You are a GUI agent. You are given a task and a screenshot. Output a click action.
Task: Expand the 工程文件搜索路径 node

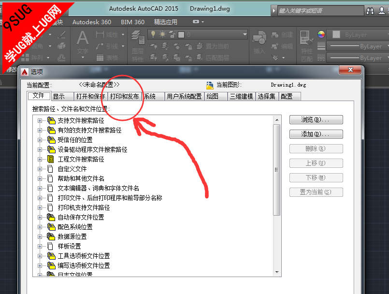point(40,160)
